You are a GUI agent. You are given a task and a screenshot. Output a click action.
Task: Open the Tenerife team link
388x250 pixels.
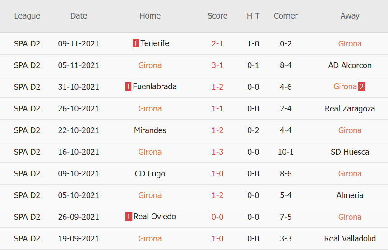(x=155, y=43)
